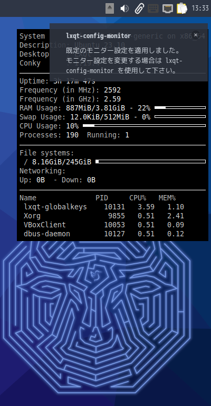
Task: Click the CPU Usage progress bar
Action: click(x=144, y=126)
